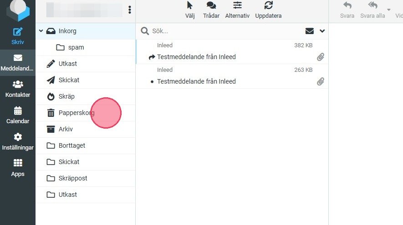Open the account three-dot menu
Image resolution: width=403 pixels, height=225 pixels.
click(130, 10)
